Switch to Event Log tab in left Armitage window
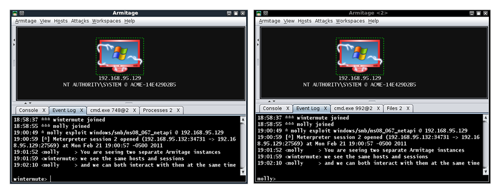 64,110
